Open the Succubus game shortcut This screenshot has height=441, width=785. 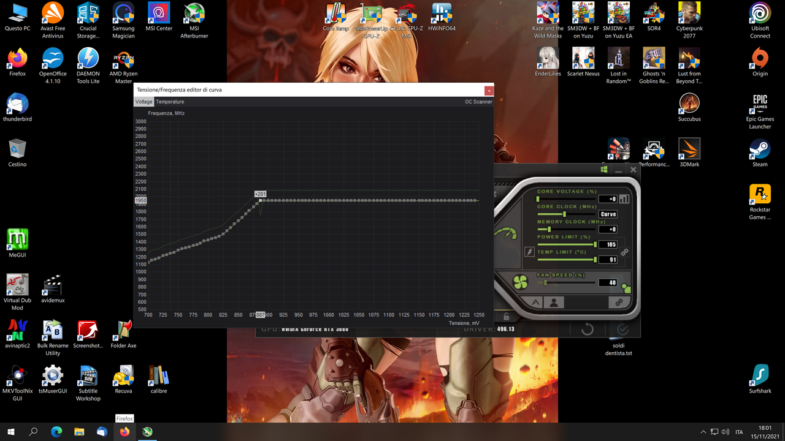[x=689, y=107]
